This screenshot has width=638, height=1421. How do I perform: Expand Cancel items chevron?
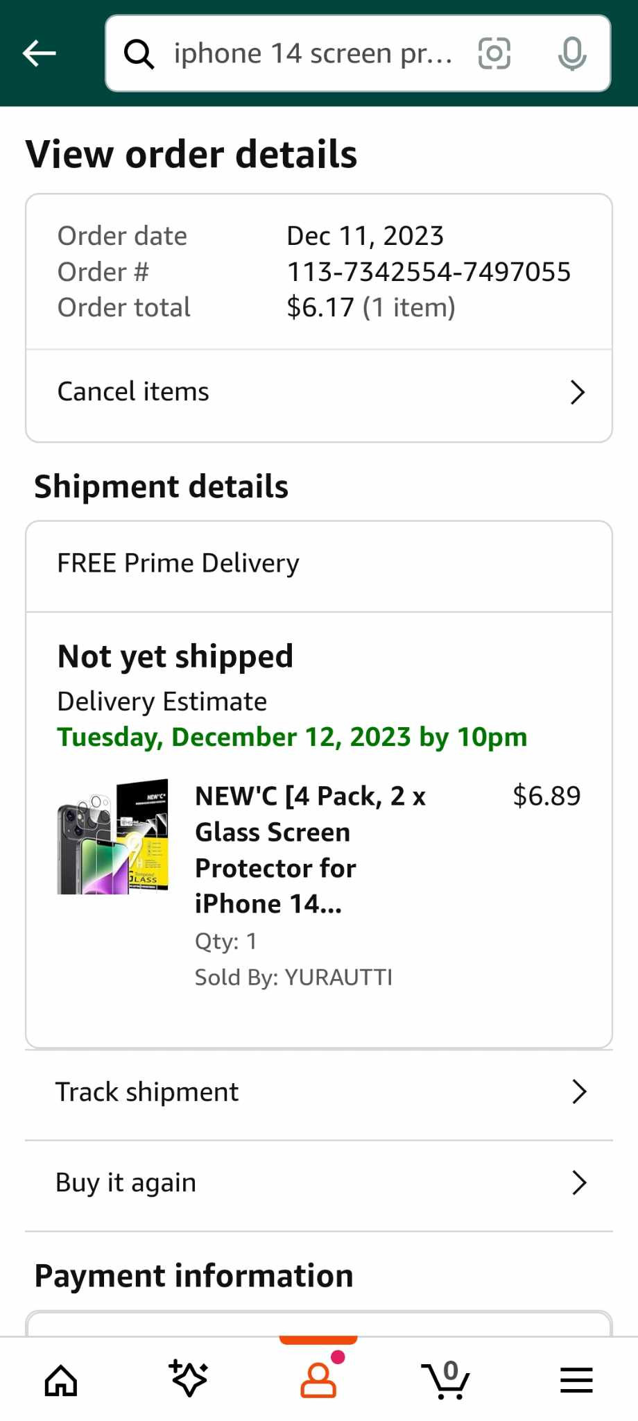(x=578, y=393)
